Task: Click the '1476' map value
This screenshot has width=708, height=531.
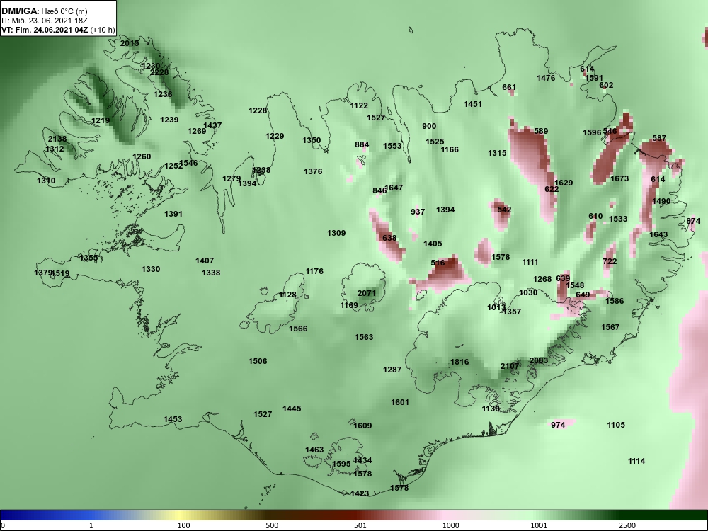Action: [546, 78]
